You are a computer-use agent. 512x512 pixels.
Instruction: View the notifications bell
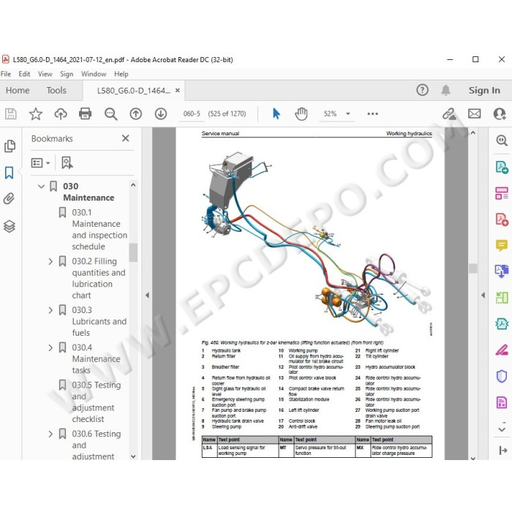pos(445,90)
